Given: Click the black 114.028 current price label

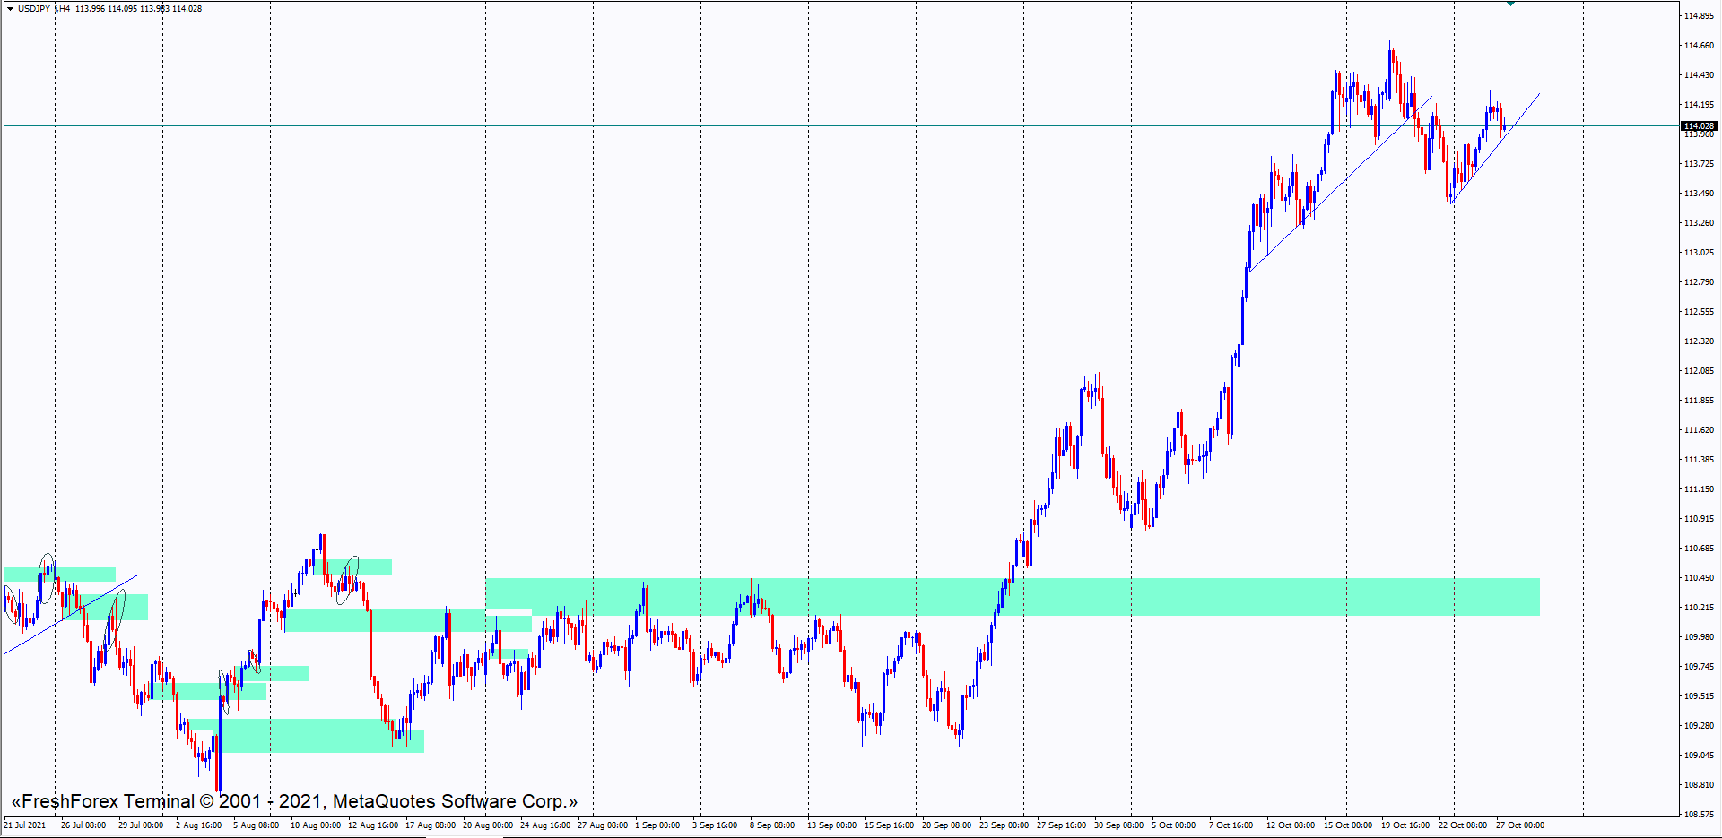Looking at the screenshot, I should click(1699, 125).
